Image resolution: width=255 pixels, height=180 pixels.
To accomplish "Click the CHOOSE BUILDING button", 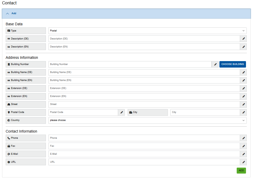I will pos(232,64).
